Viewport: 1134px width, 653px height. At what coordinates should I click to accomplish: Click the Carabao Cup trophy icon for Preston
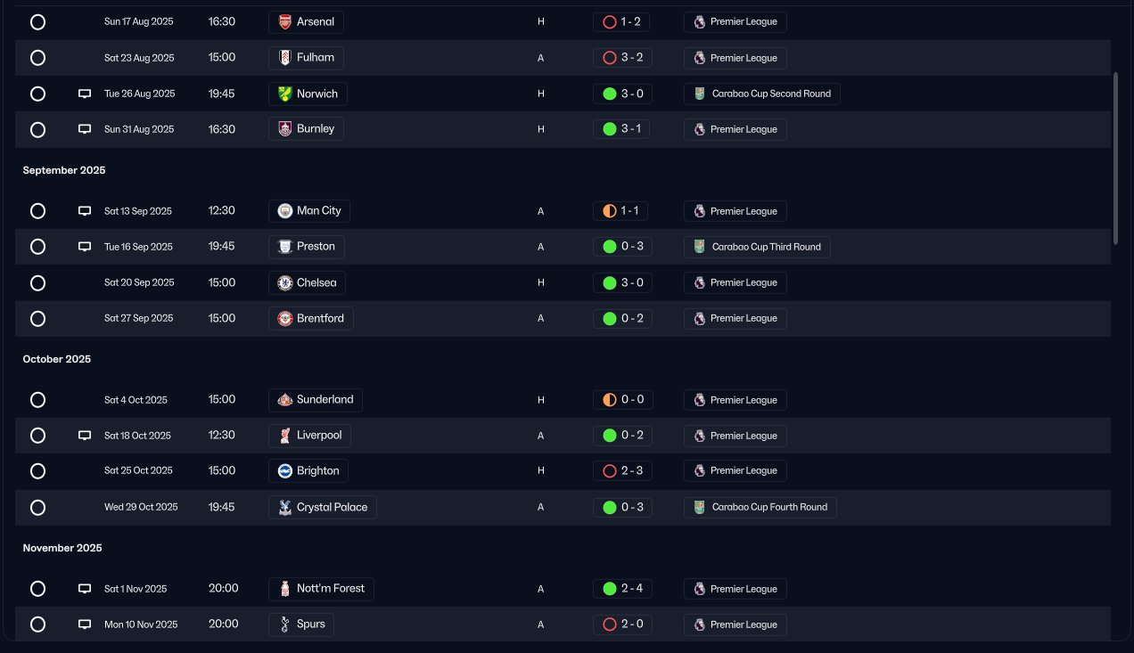pos(700,247)
